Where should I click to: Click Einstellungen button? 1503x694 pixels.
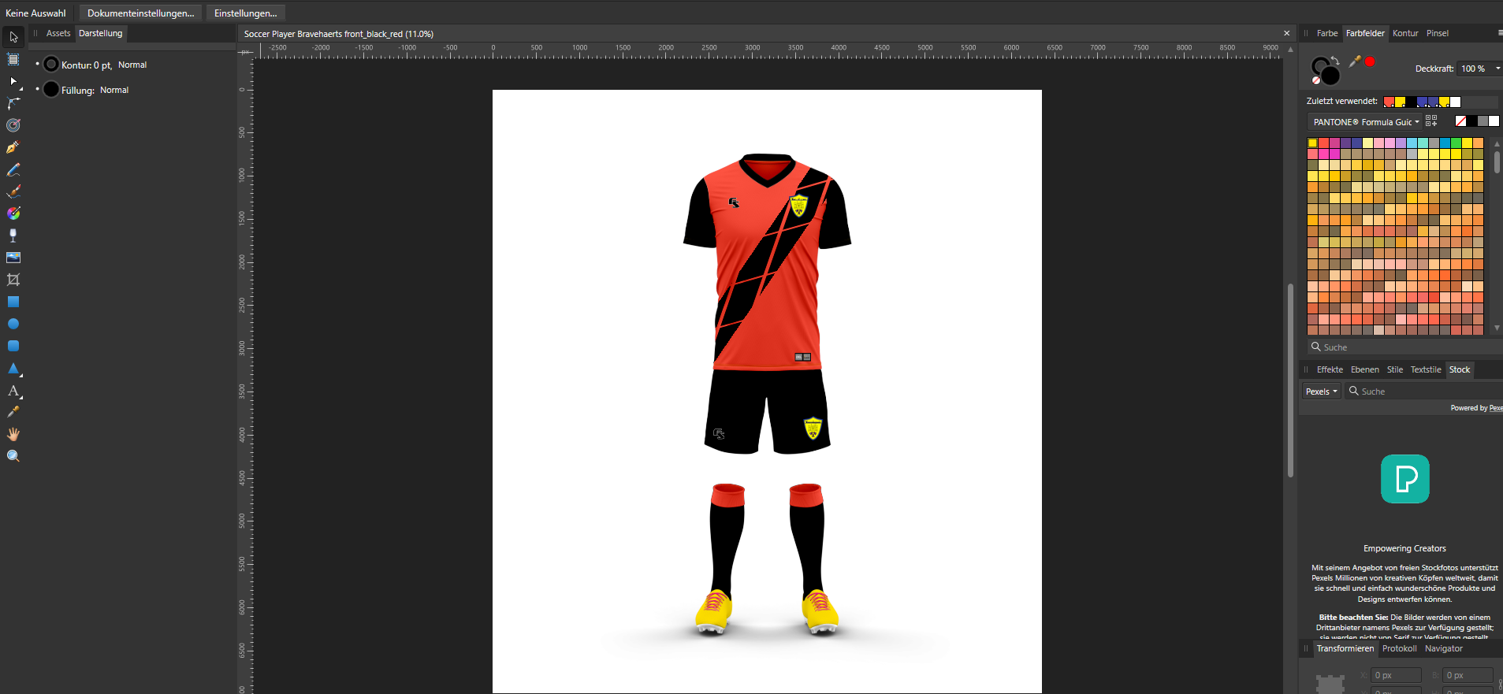(245, 13)
